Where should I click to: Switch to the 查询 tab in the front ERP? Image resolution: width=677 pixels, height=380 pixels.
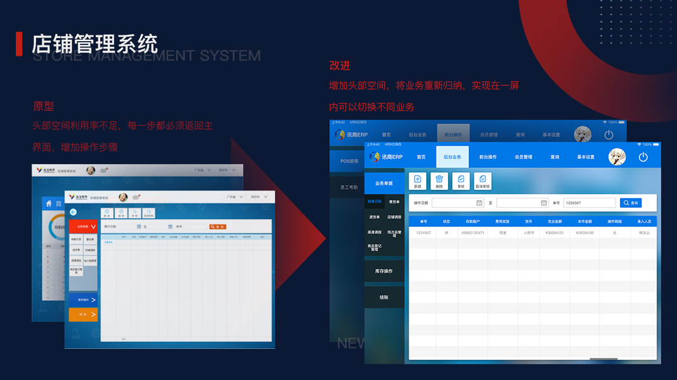click(555, 157)
